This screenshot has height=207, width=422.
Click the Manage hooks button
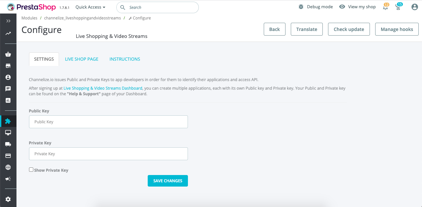tap(397, 29)
